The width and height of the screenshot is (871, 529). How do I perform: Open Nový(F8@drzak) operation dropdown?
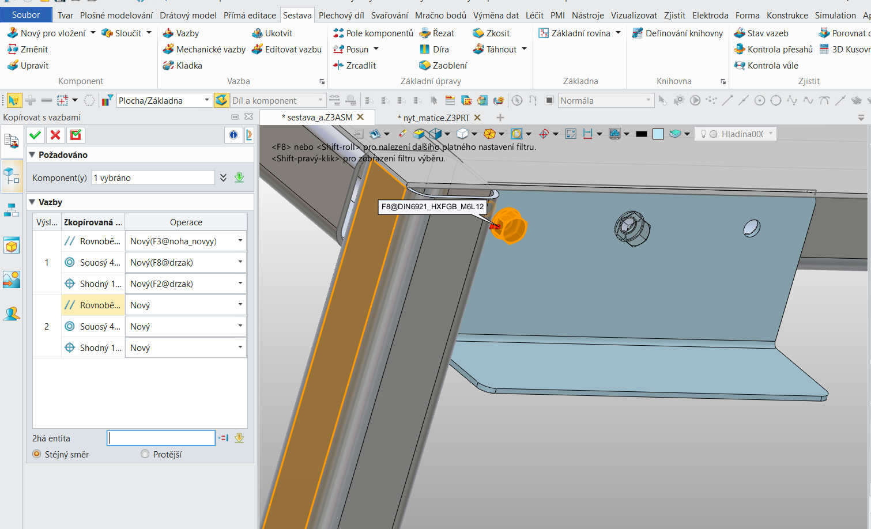tap(240, 262)
